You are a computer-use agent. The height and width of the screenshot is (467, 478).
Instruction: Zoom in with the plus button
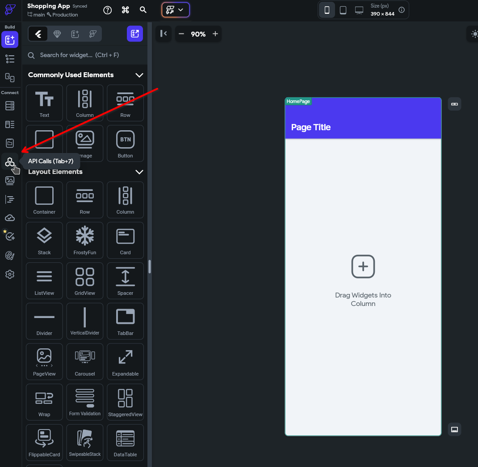pyautogui.click(x=215, y=34)
